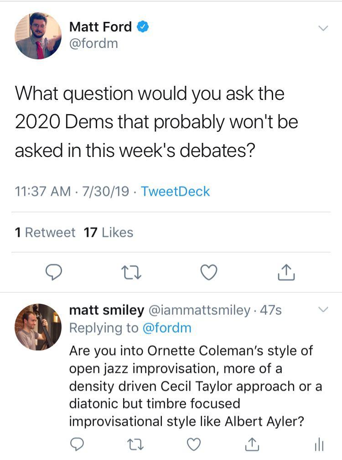Expand options menu on Matt Ford's tweet
This screenshot has height=460, width=342.
pyautogui.click(x=323, y=28)
